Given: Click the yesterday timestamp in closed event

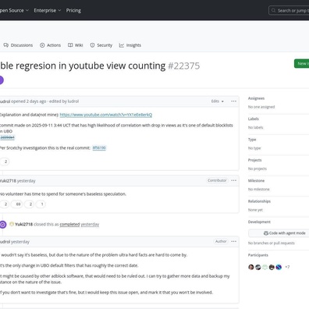Looking at the screenshot, I should click(x=90, y=224).
